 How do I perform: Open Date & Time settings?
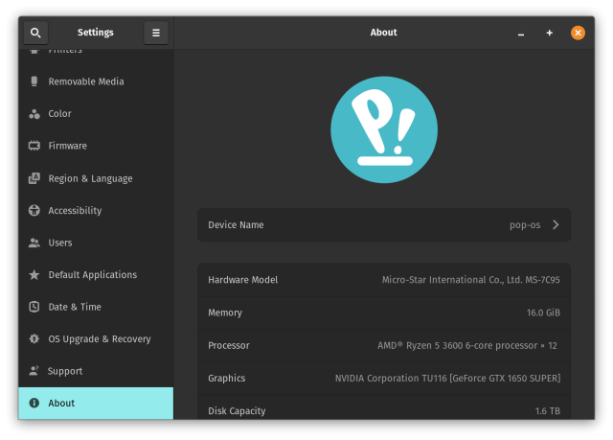coord(96,307)
